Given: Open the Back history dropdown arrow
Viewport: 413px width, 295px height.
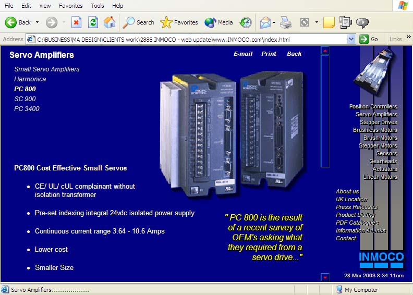Looking at the screenshot, I should 37,22.
